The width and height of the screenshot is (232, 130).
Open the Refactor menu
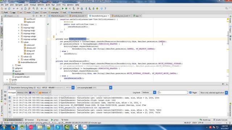[41, 5]
